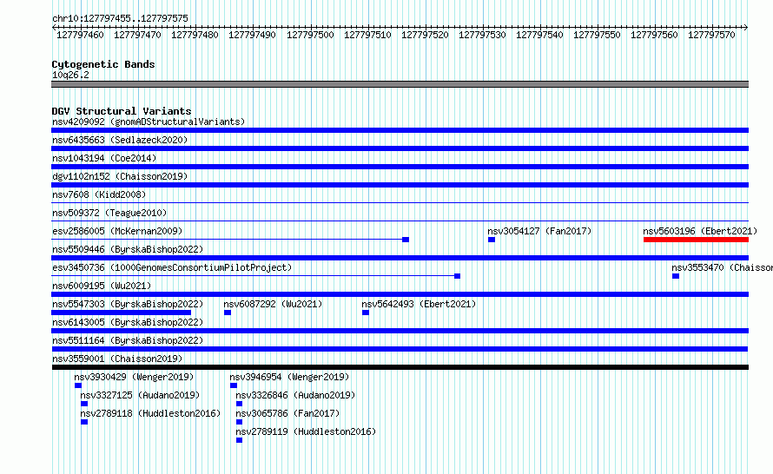
Task: Open dgv1102n152 Chaisson2019 variant label
Action: point(120,176)
